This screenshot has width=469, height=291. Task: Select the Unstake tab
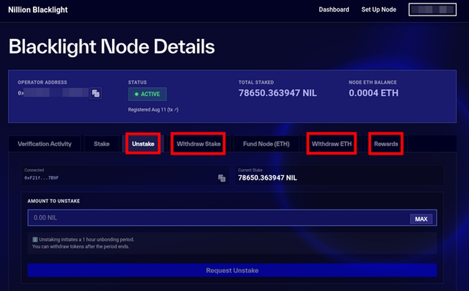point(143,144)
